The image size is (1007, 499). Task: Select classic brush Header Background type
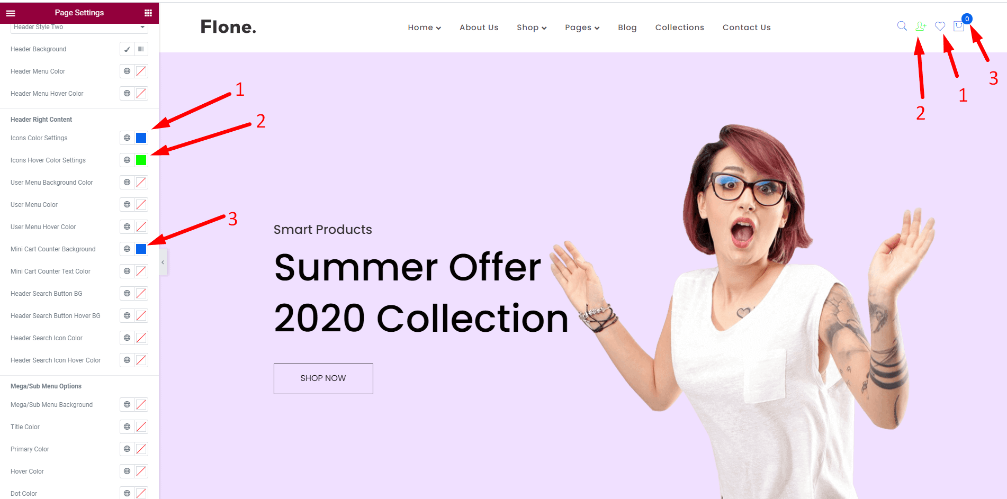pos(127,49)
